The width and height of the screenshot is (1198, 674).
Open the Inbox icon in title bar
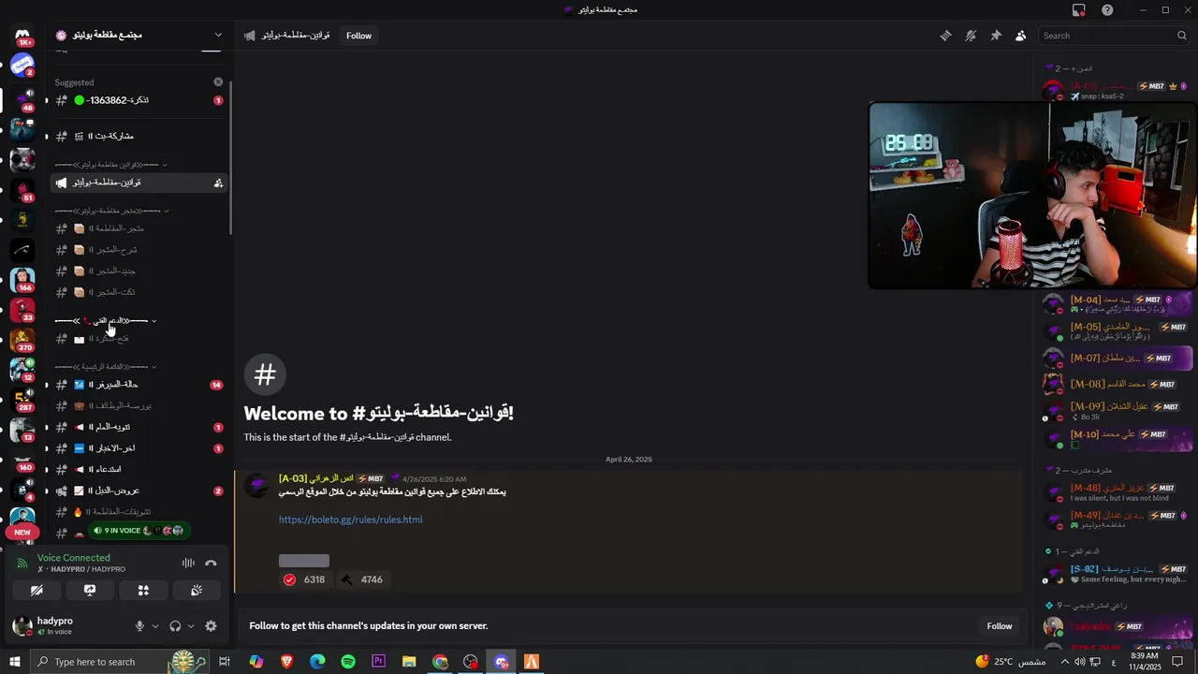tap(1079, 10)
